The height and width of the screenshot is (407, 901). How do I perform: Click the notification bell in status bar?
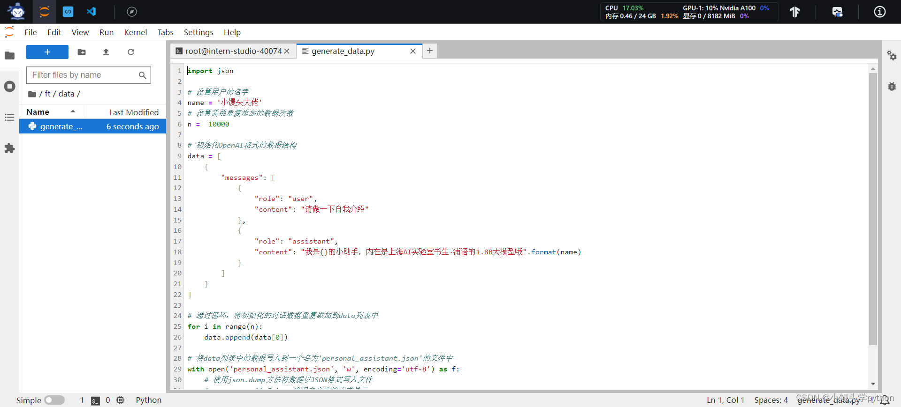(x=885, y=400)
